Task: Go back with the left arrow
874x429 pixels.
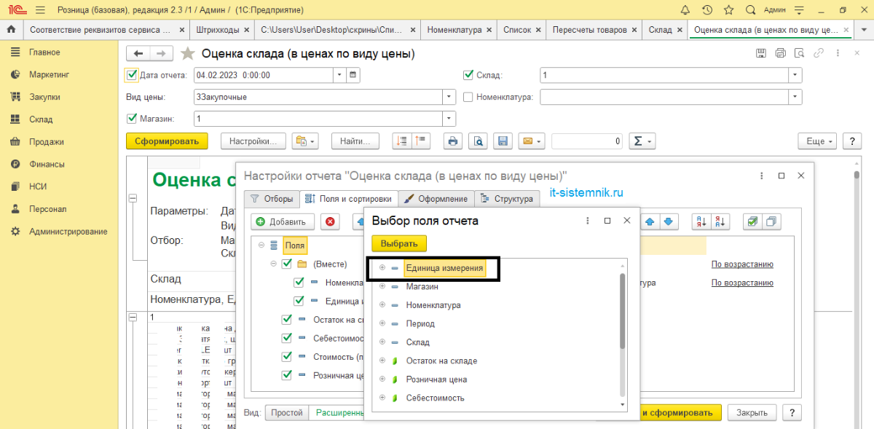Action: click(x=138, y=53)
